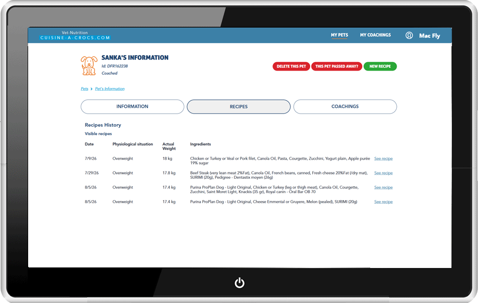Click the breadcrumb chevron arrow after Pets
Image resolution: width=478 pixels, height=303 pixels.
pyautogui.click(x=91, y=89)
